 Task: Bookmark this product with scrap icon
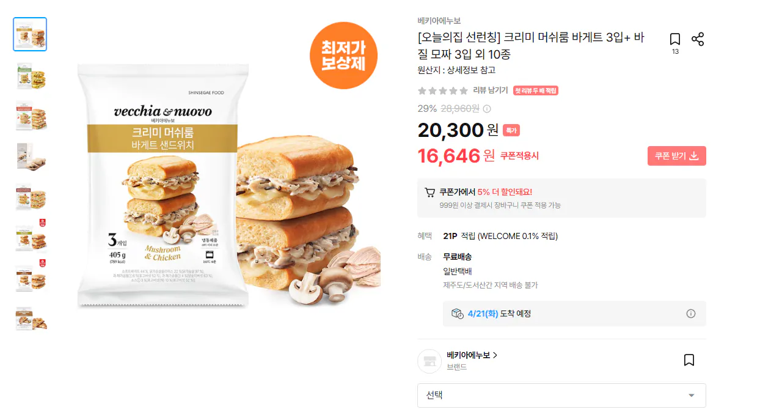(x=675, y=40)
